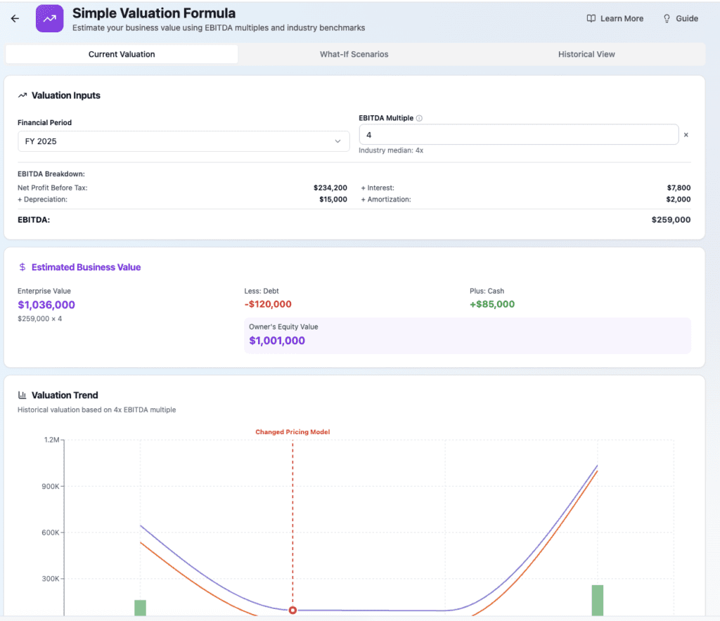
Task: Click the trend icon beside Valuation Inputs
Action: (22, 96)
